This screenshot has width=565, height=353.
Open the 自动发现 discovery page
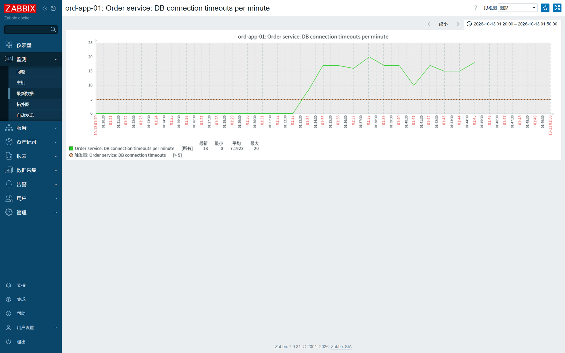point(35,115)
